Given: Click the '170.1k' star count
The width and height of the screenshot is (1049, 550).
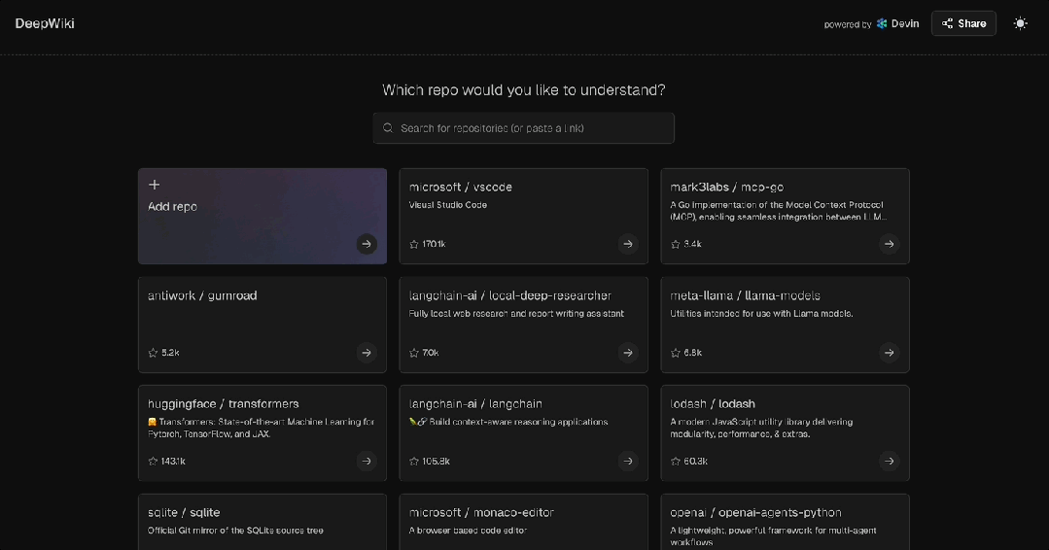Looking at the screenshot, I should pyautogui.click(x=434, y=245).
